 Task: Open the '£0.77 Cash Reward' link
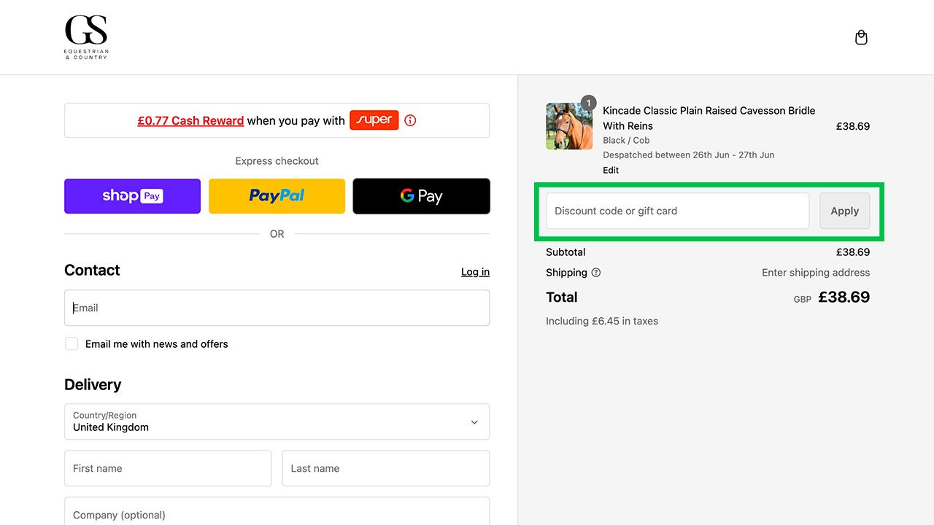coord(190,120)
